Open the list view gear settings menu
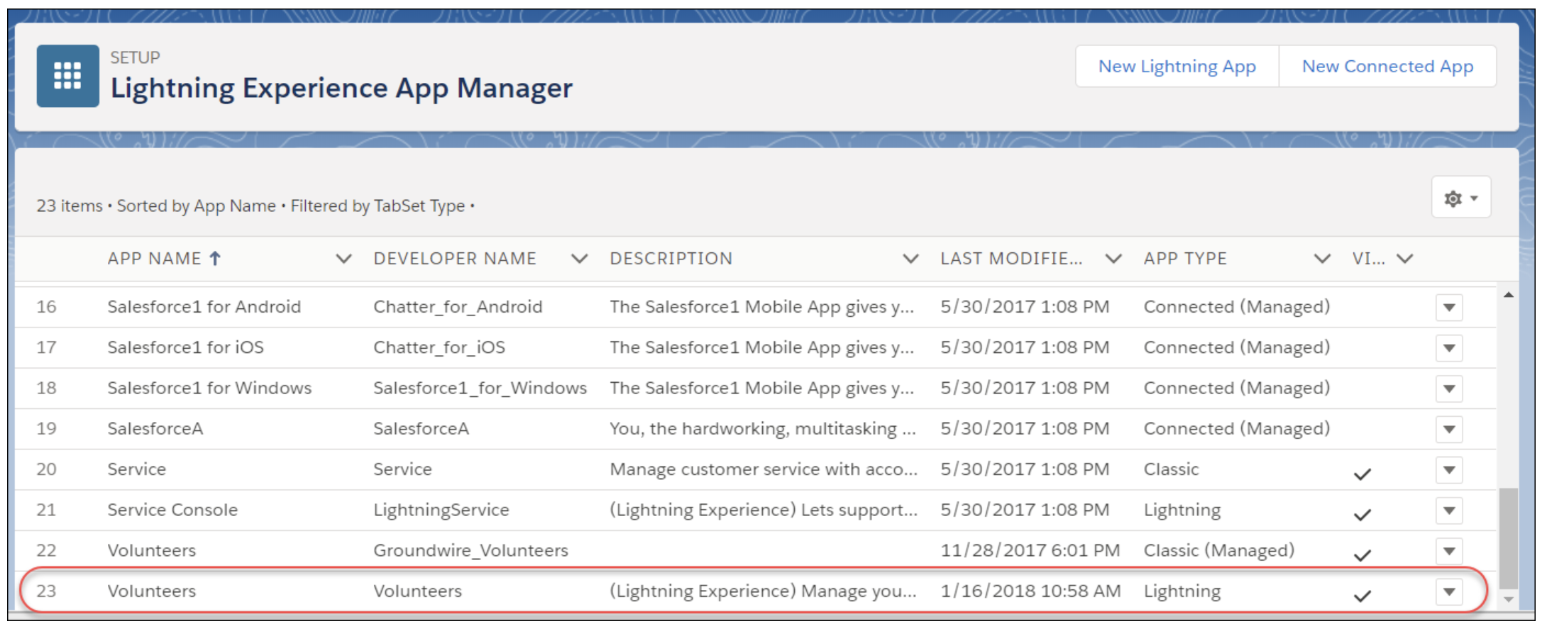Screen dimensions: 1547x631 pos(1461,198)
